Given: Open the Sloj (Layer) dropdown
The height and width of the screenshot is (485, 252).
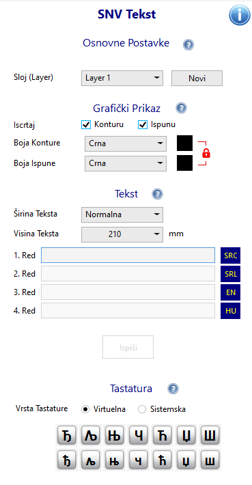Looking at the screenshot, I should [122, 79].
